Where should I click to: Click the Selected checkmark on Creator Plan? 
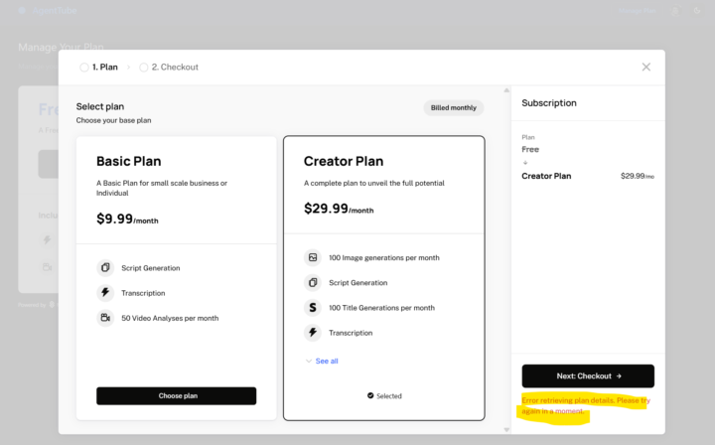[x=370, y=395]
